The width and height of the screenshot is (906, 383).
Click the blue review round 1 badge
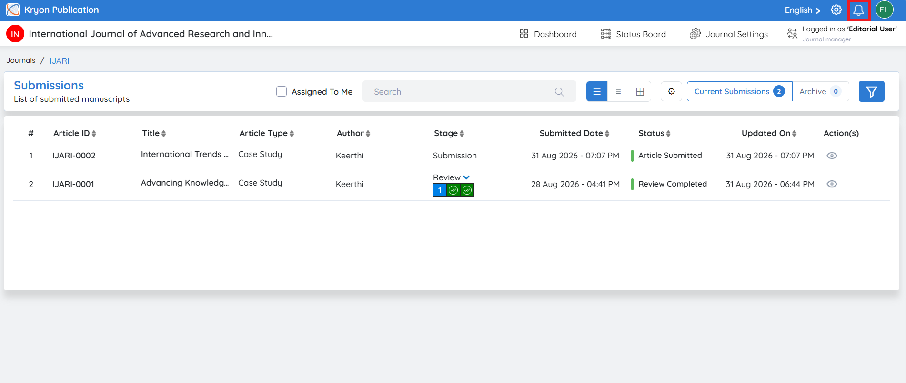(440, 190)
